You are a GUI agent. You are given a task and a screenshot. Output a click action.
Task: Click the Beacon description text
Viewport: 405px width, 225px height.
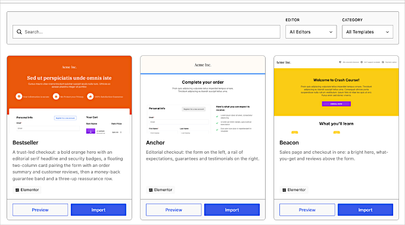click(334, 156)
